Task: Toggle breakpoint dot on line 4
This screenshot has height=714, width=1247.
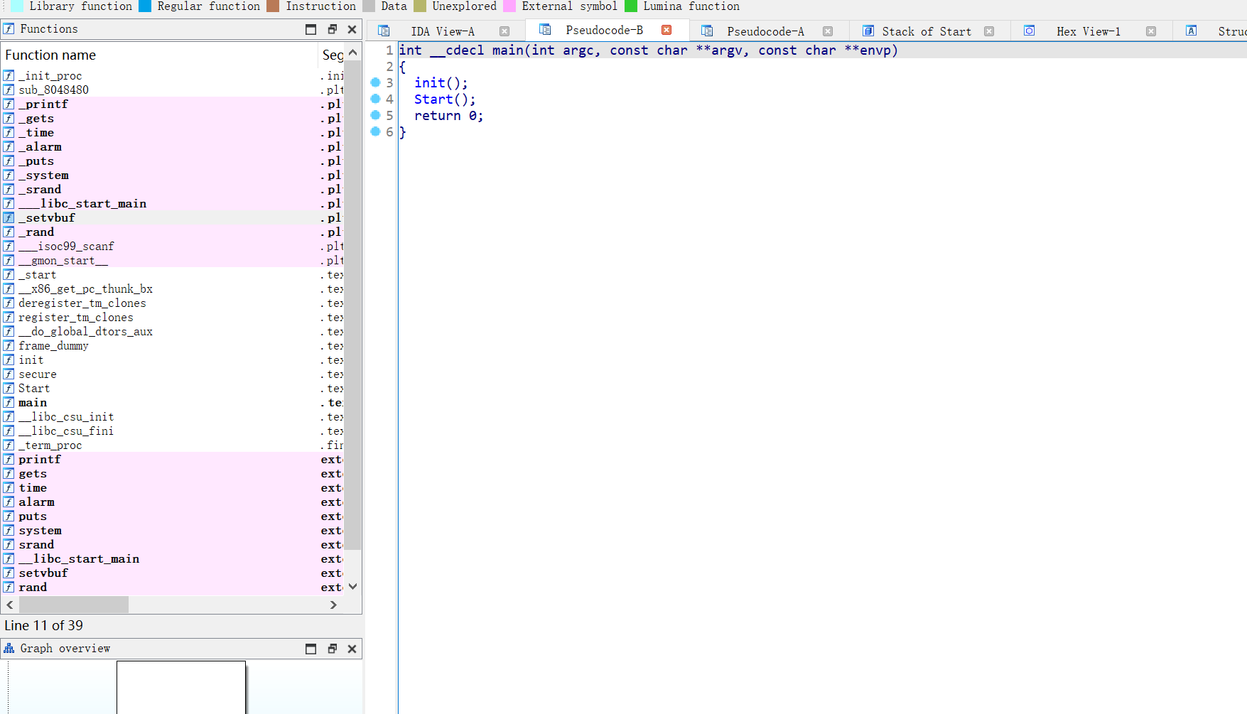Action: pos(376,99)
